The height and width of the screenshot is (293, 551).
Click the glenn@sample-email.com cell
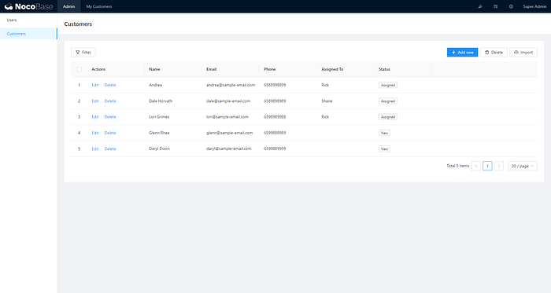pyautogui.click(x=229, y=133)
